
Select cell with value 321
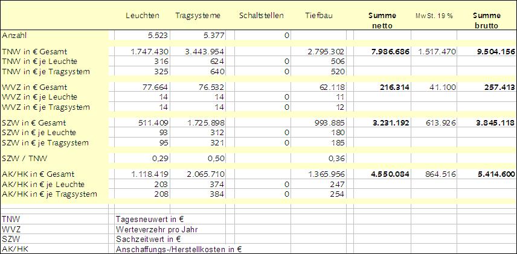(217, 142)
